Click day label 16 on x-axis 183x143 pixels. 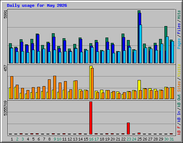tap(91, 139)
